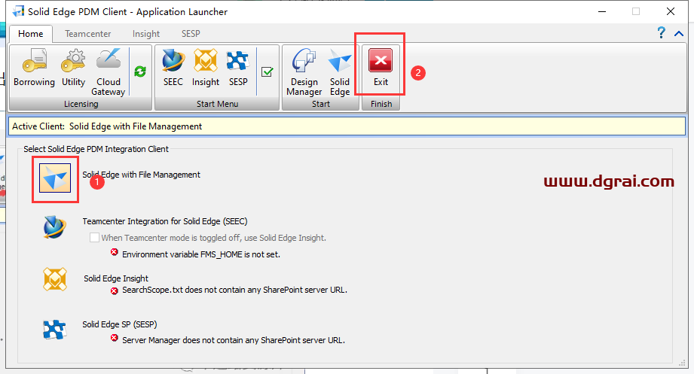Image resolution: width=694 pixels, height=374 pixels.
Task: Open Cloud Gateway licensing
Action: 109,72
